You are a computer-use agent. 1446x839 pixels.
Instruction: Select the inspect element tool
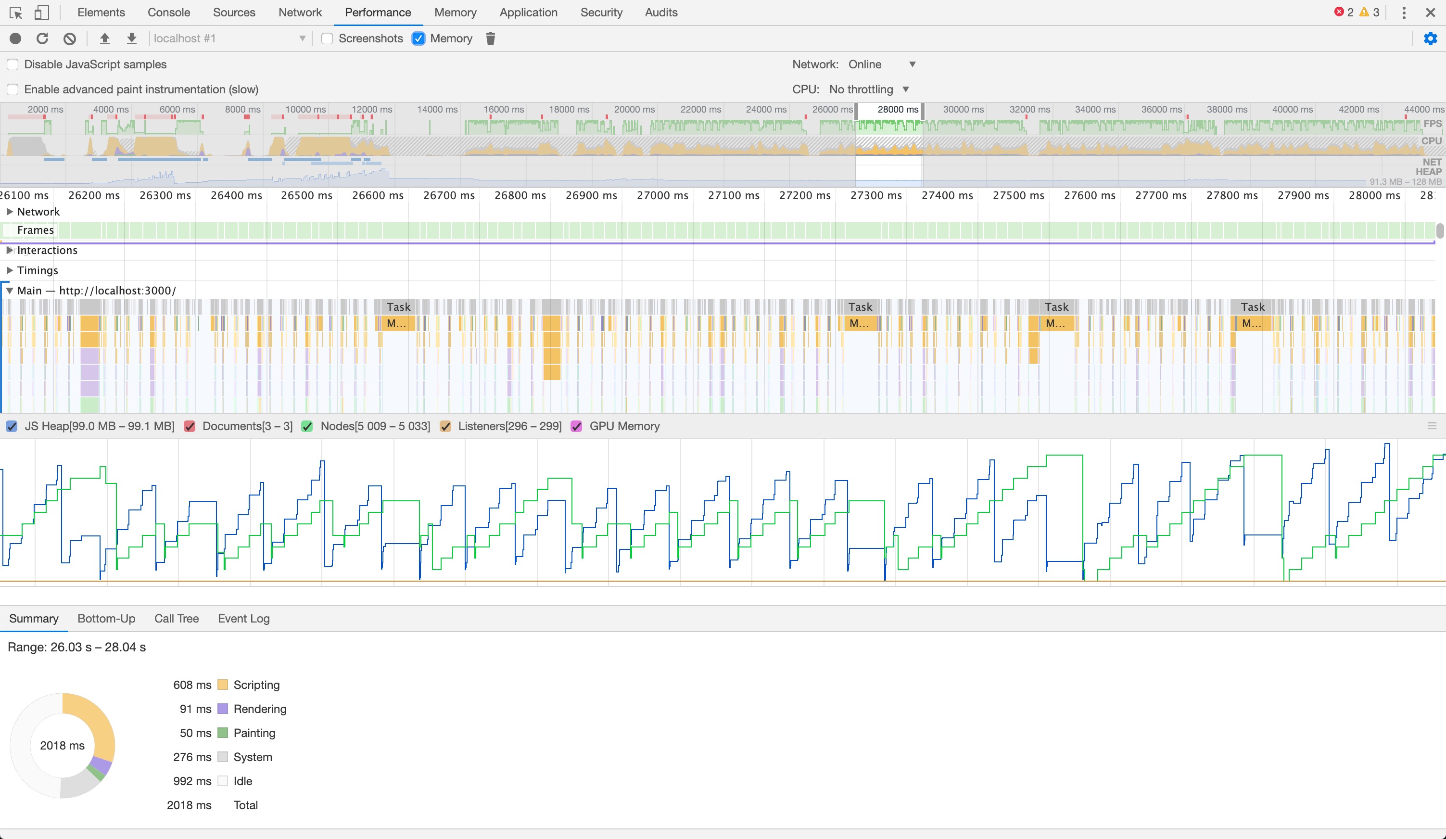point(15,12)
